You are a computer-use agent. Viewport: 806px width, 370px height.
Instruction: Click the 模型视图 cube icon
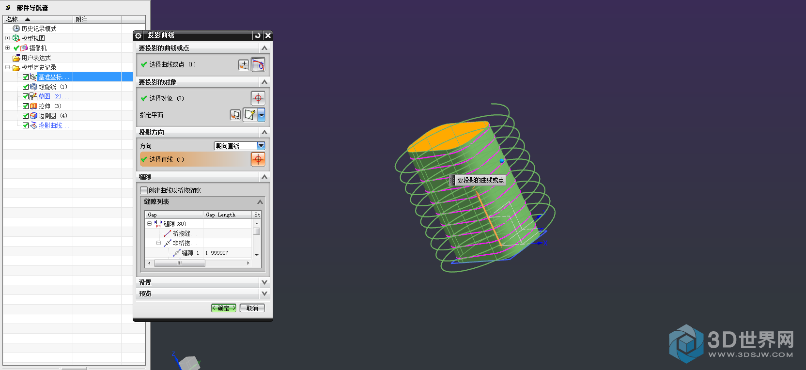pyautogui.click(x=16, y=38)
